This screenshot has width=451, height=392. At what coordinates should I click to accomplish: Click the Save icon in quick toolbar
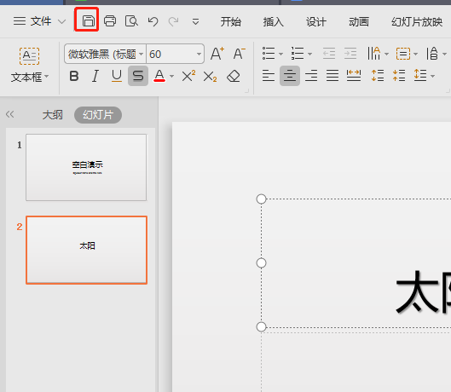[88, 21]
